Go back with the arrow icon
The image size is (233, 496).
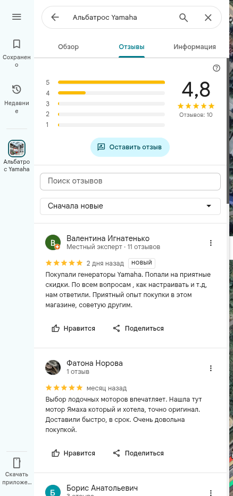point(55,18)
